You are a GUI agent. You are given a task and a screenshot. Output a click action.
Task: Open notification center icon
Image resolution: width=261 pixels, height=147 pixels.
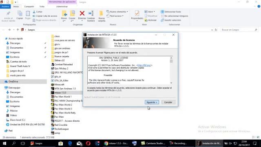click(254, 143)
